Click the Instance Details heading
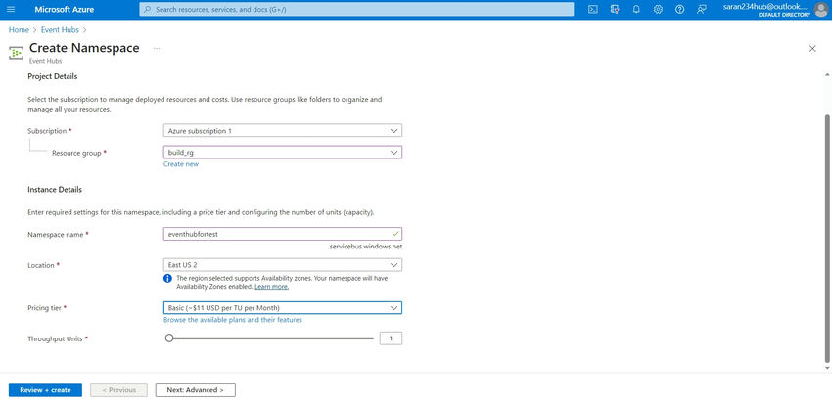The width and height of the screenshot is (832, 406). point(55,189)
